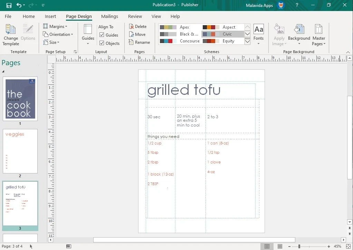This screenshot has height=250, width=353.
Task: Open the Master Pages dropdown
Action: click(318, 34)
